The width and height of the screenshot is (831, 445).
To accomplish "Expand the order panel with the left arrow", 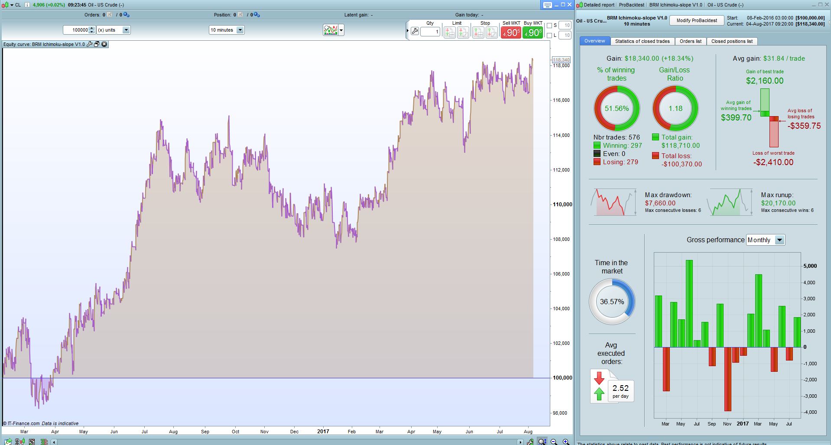I will coord(407,31).
